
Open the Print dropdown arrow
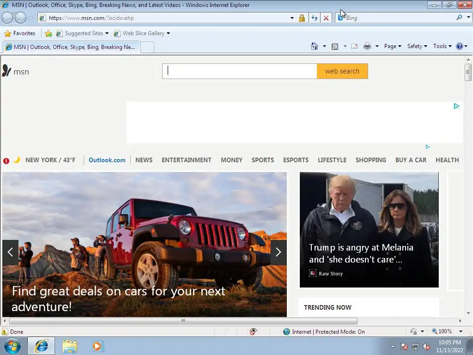(x=377, y=47)
